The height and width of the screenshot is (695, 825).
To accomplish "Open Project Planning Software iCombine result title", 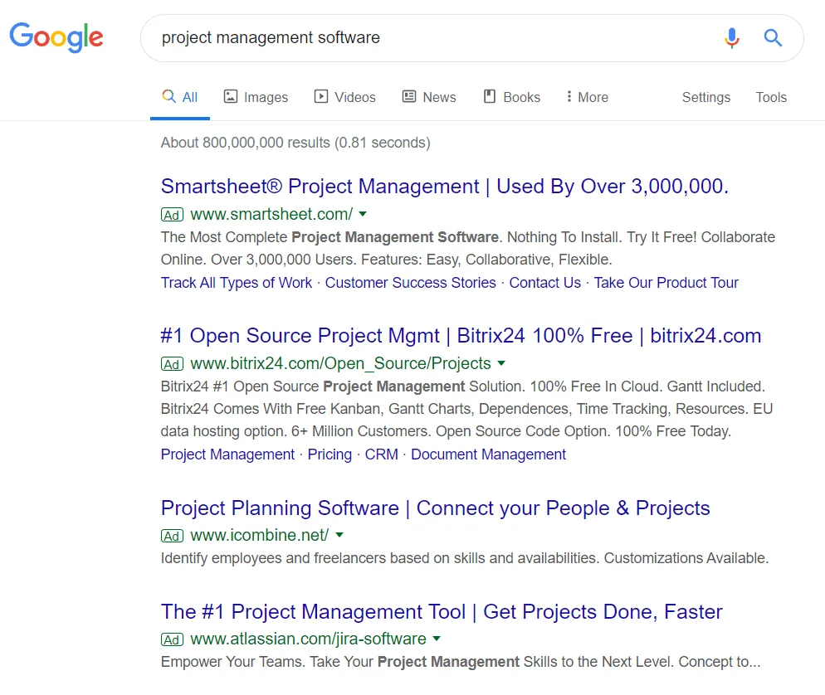I will pos(436,508).
